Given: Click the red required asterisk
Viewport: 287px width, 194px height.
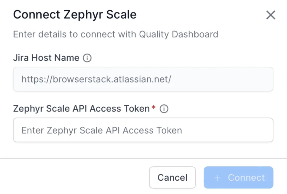Looking at the screenshot, I should (x=154, y=108).
